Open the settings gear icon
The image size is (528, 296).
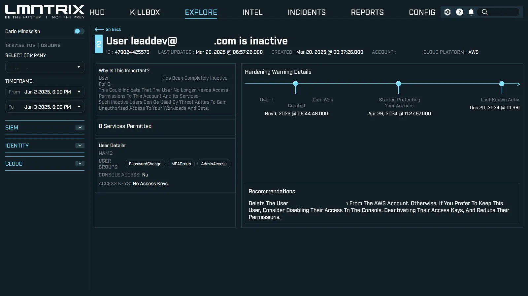(447, 12)
